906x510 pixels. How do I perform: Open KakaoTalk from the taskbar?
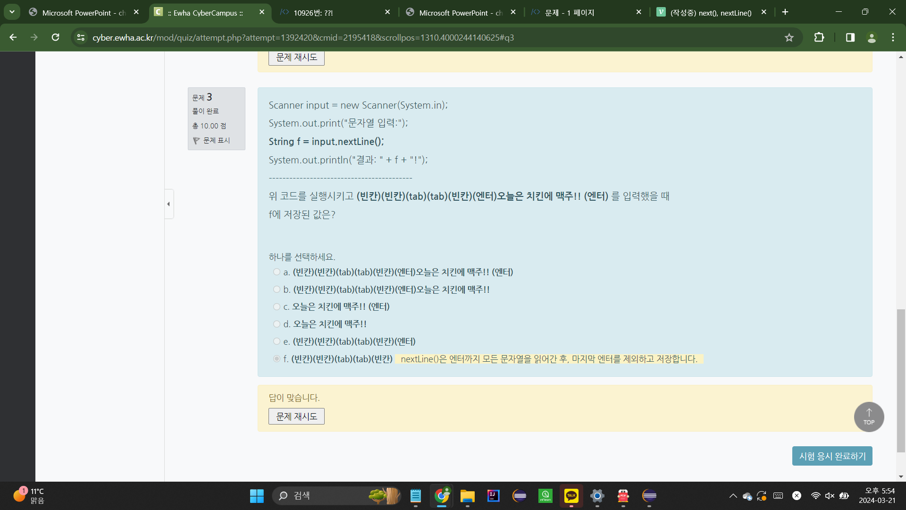(x=571, y=495)
